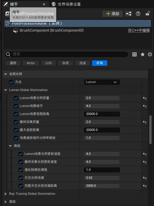Uncheck 天空光照泄漏 checkbox
This screenshot has height=206, width=154.
(x=21, y=178)
